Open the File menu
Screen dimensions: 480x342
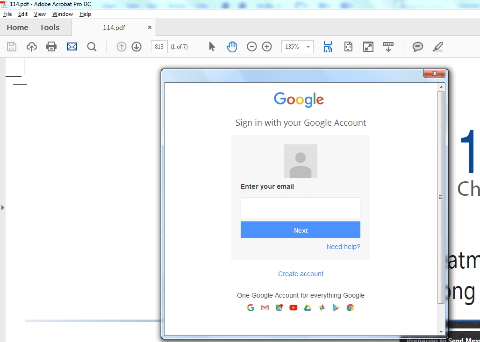pyautogui.click(x=7, y=14)
